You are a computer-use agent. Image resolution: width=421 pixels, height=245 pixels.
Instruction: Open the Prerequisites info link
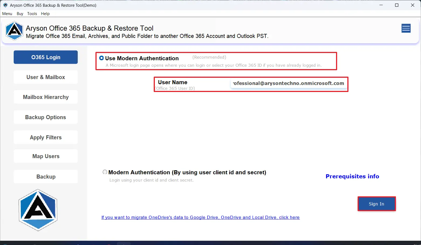352,176
